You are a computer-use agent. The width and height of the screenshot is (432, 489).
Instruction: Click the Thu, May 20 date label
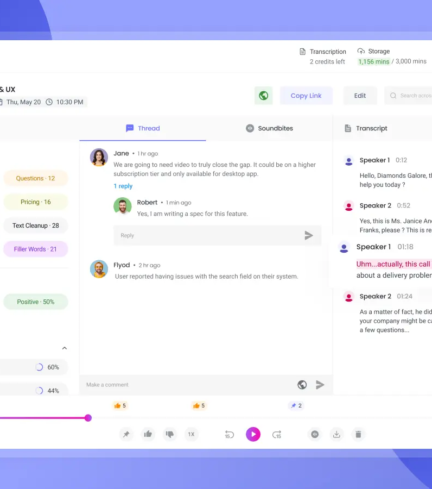tap(23, 102)
